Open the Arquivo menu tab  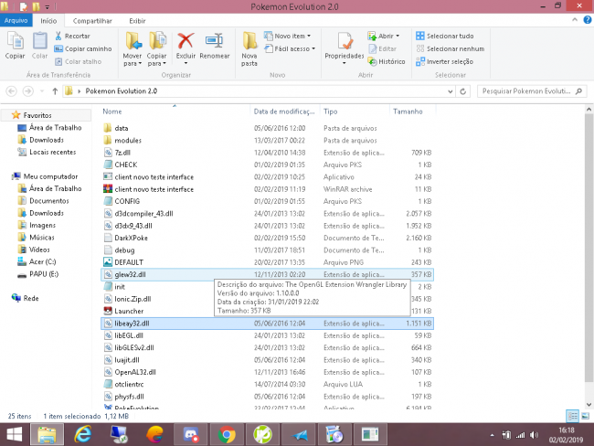(16, 20)
